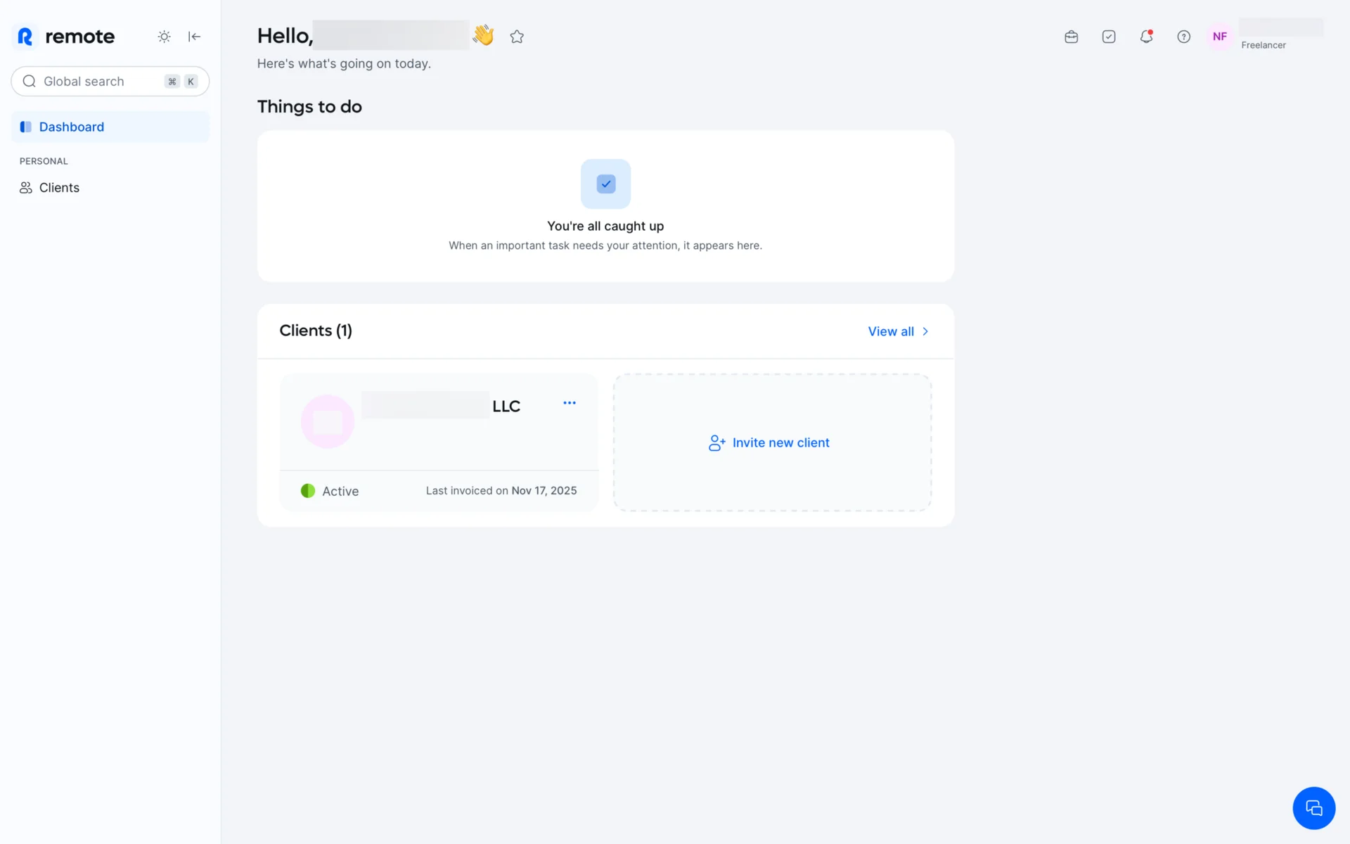Open the chat support bubble
Viewport: 1350px width, 844px height.
pyautogui.click(x=1313, y=807)
